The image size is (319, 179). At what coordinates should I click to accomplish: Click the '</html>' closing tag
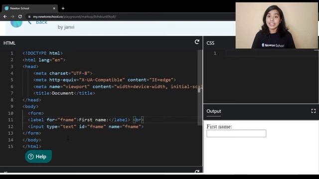(x=32, y=146)
